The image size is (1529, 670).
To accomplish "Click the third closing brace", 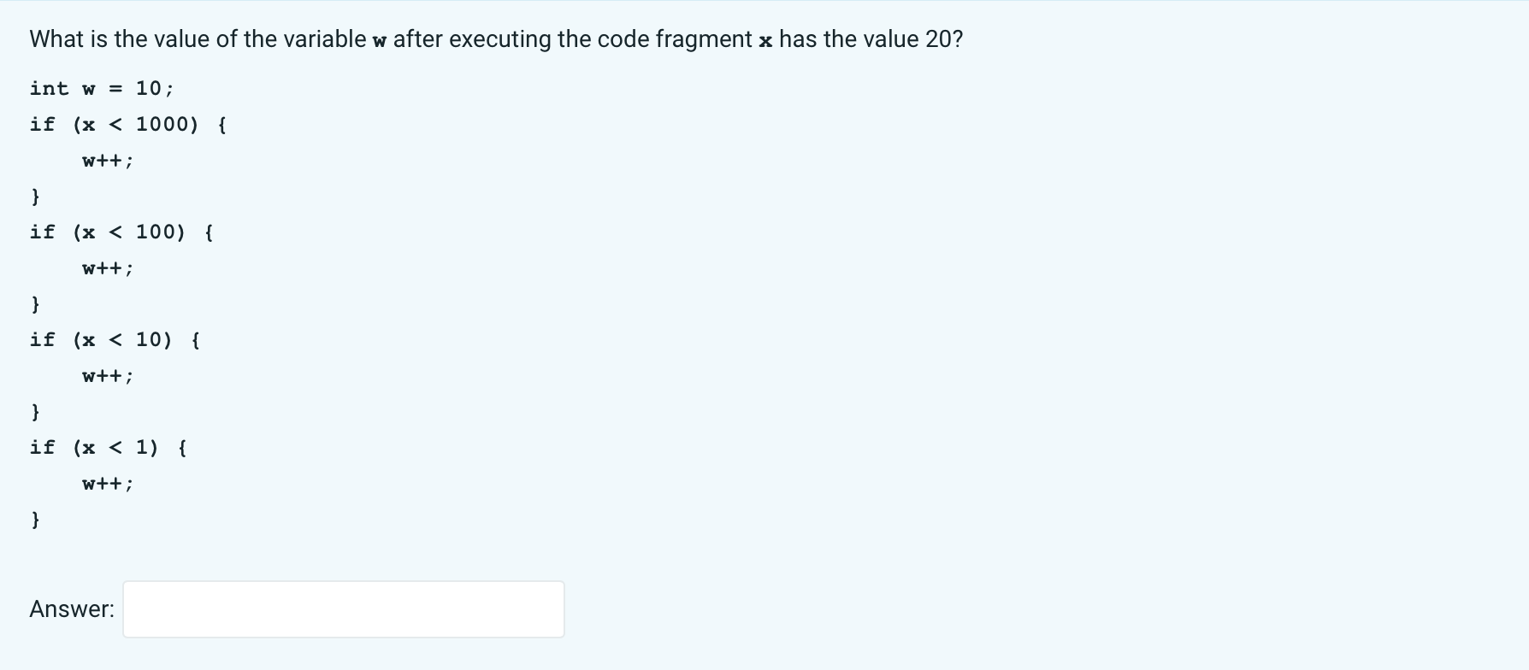I will (x=35, y=411).
